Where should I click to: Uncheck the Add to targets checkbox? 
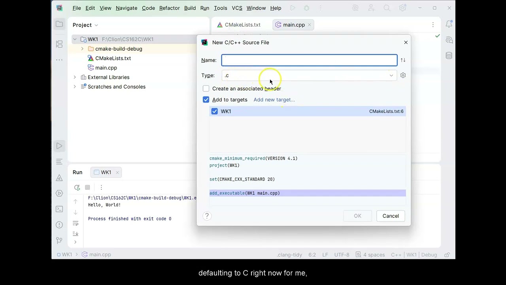click(x=206, y=100)
